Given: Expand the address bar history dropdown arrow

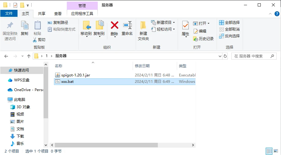Looking at the screenshot, I should click(220, 56).
